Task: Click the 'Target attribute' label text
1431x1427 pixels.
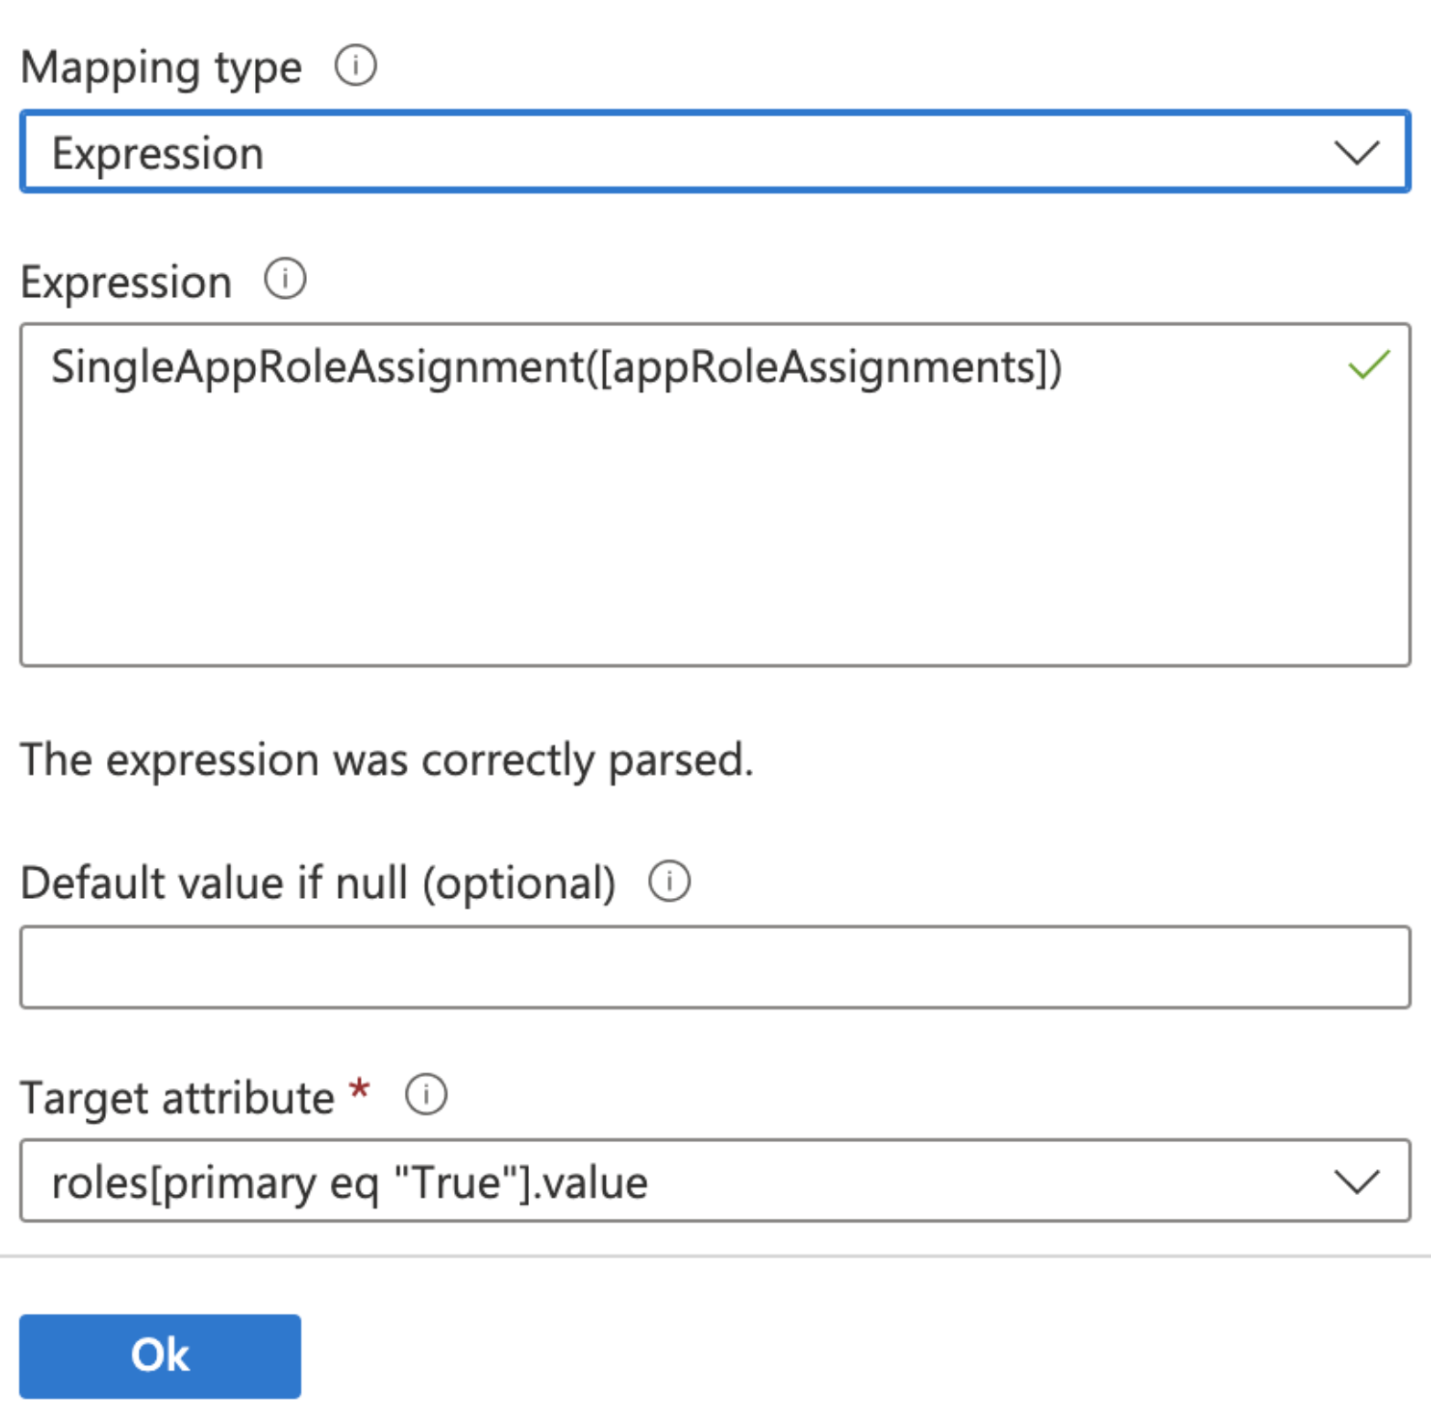Action: [177, 1097]
